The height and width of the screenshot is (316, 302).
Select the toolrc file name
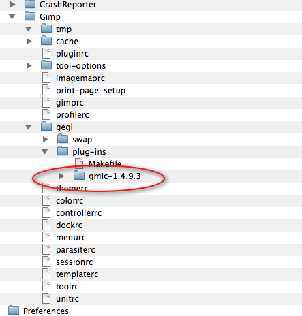(x=67, y=287)
